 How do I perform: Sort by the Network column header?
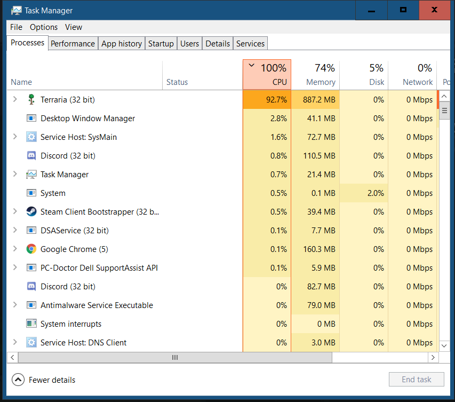coord(412,75)
